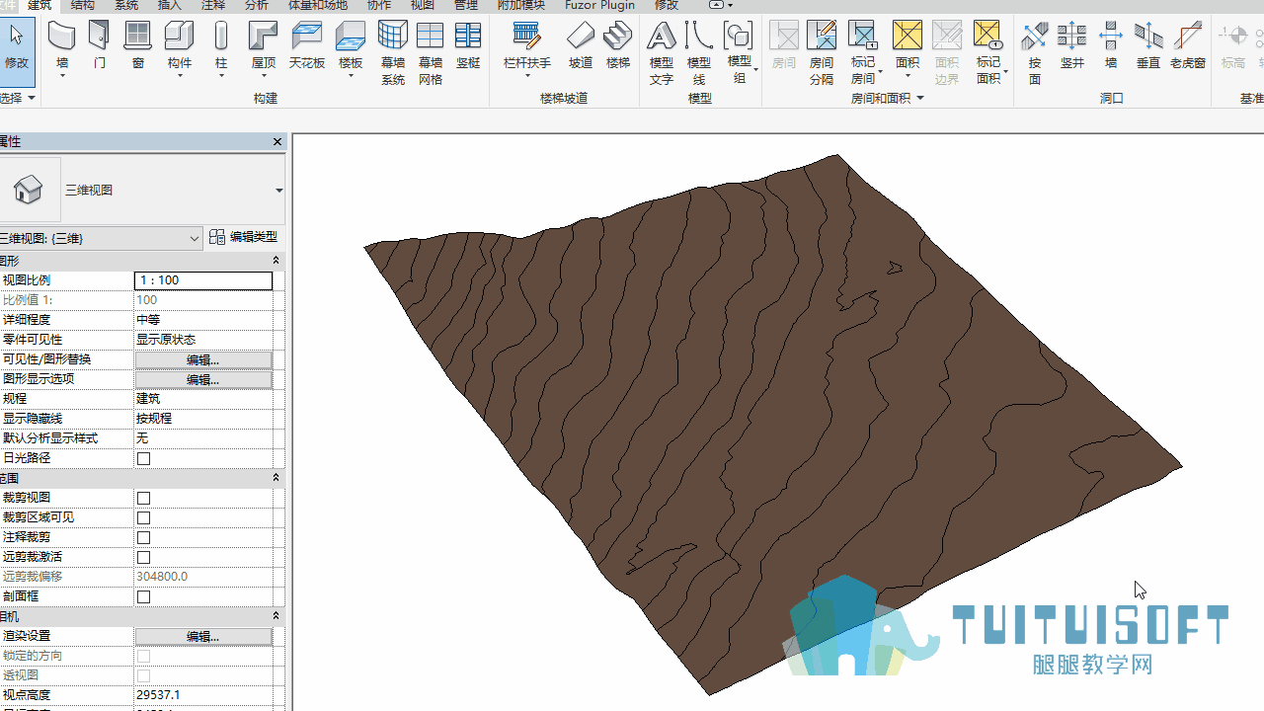Click 编辑 button for 渲染设置
Screen dimensions: 1264x711
click(203, 636)
